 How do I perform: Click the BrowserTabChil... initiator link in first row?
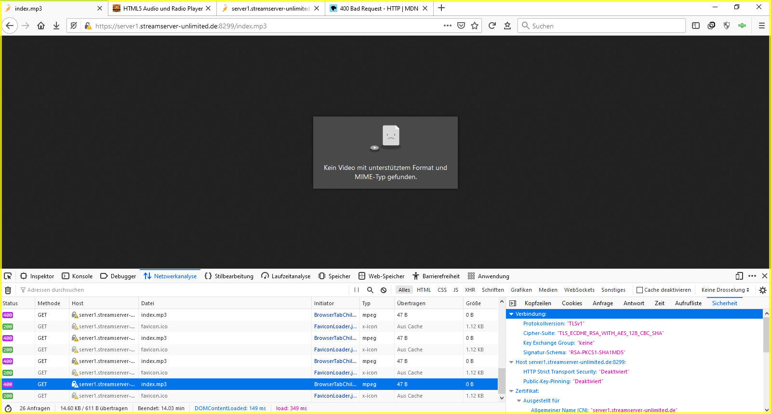pyautogui.click(x=335, y=315)
